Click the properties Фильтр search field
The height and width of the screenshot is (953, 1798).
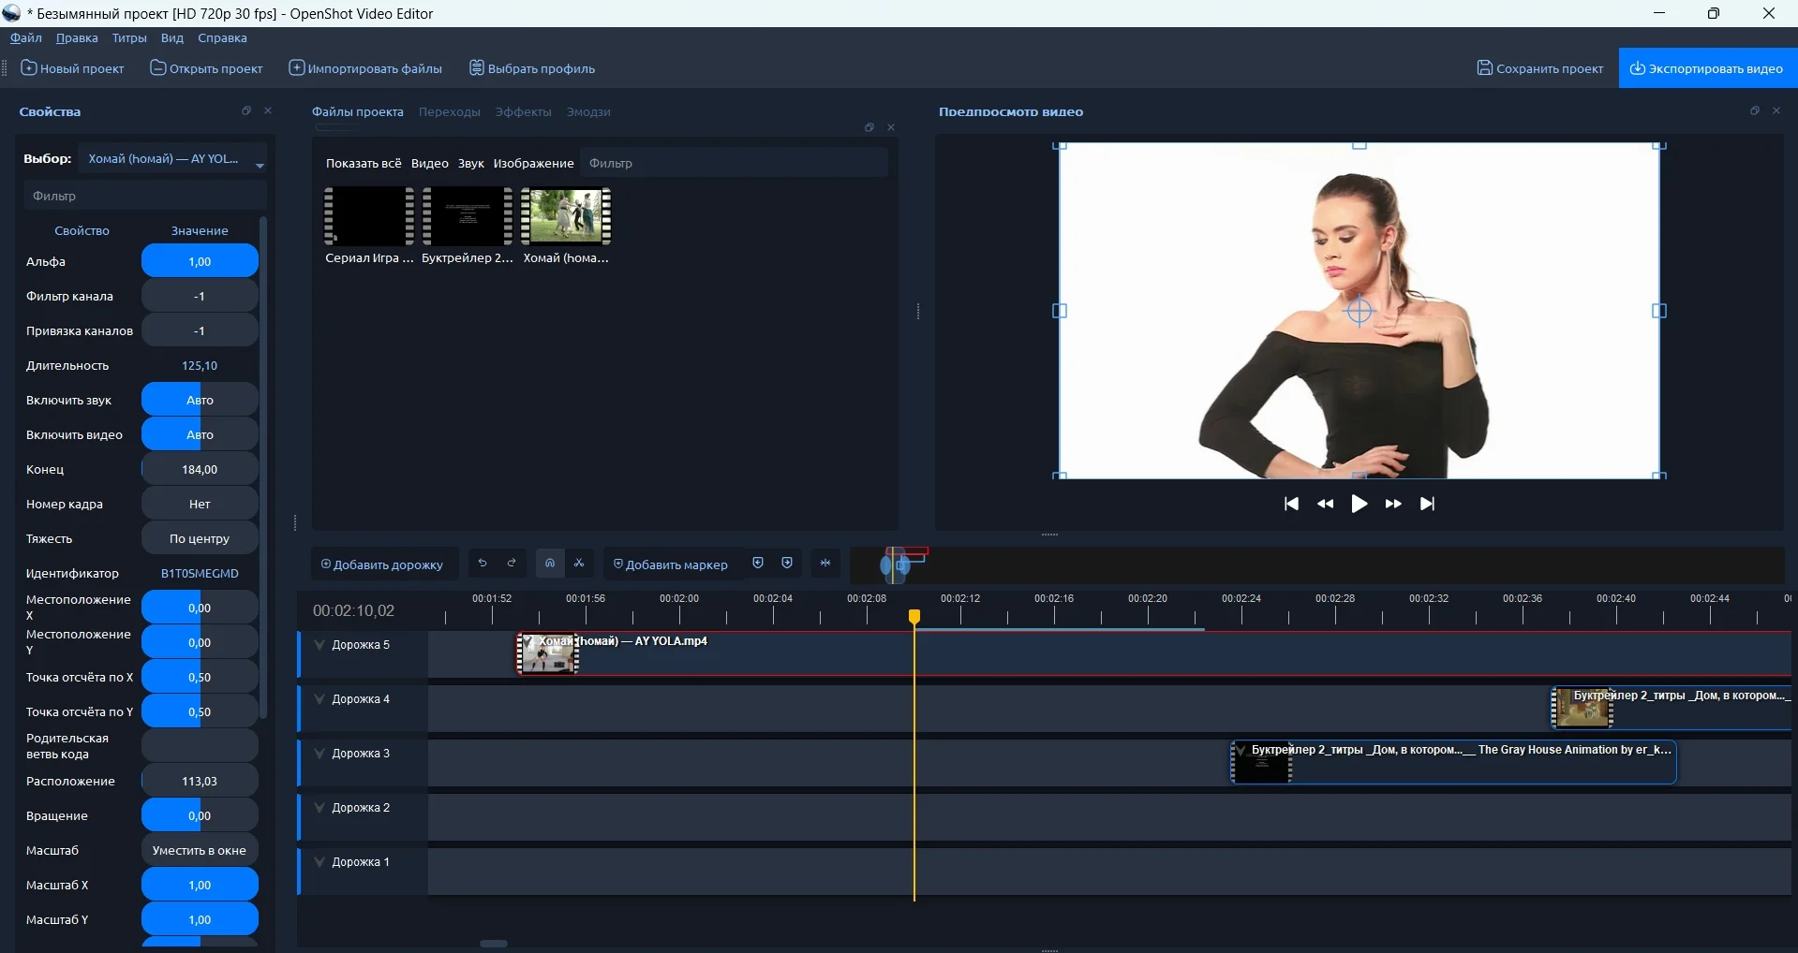pos(144,196)
